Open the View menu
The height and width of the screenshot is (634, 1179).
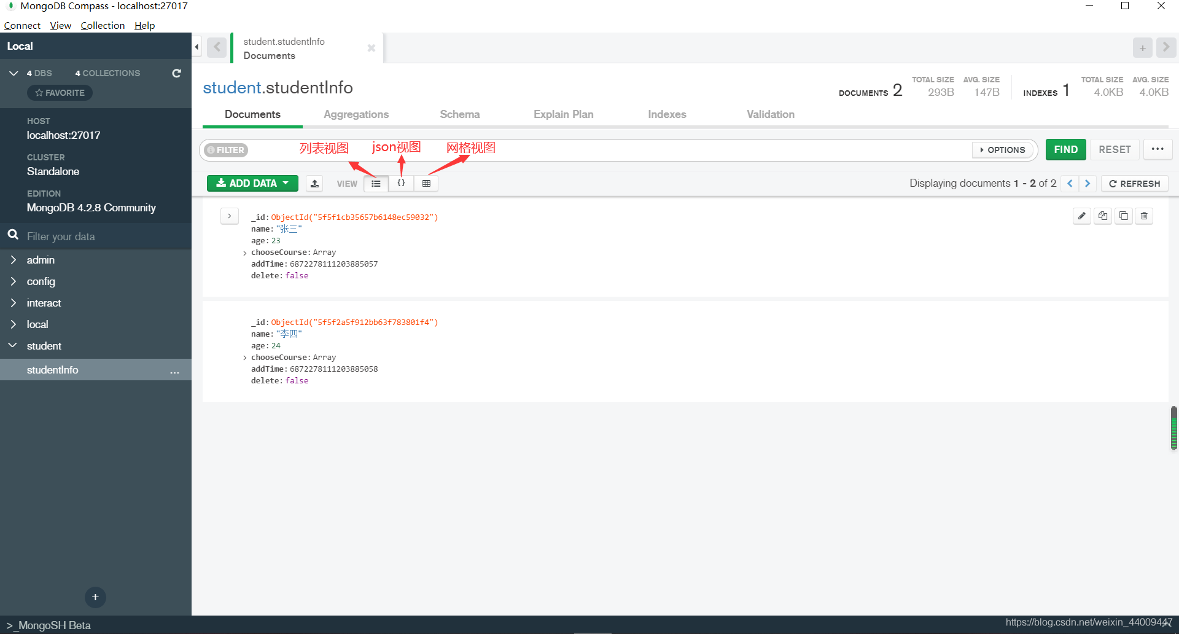[x=60, y=25]
